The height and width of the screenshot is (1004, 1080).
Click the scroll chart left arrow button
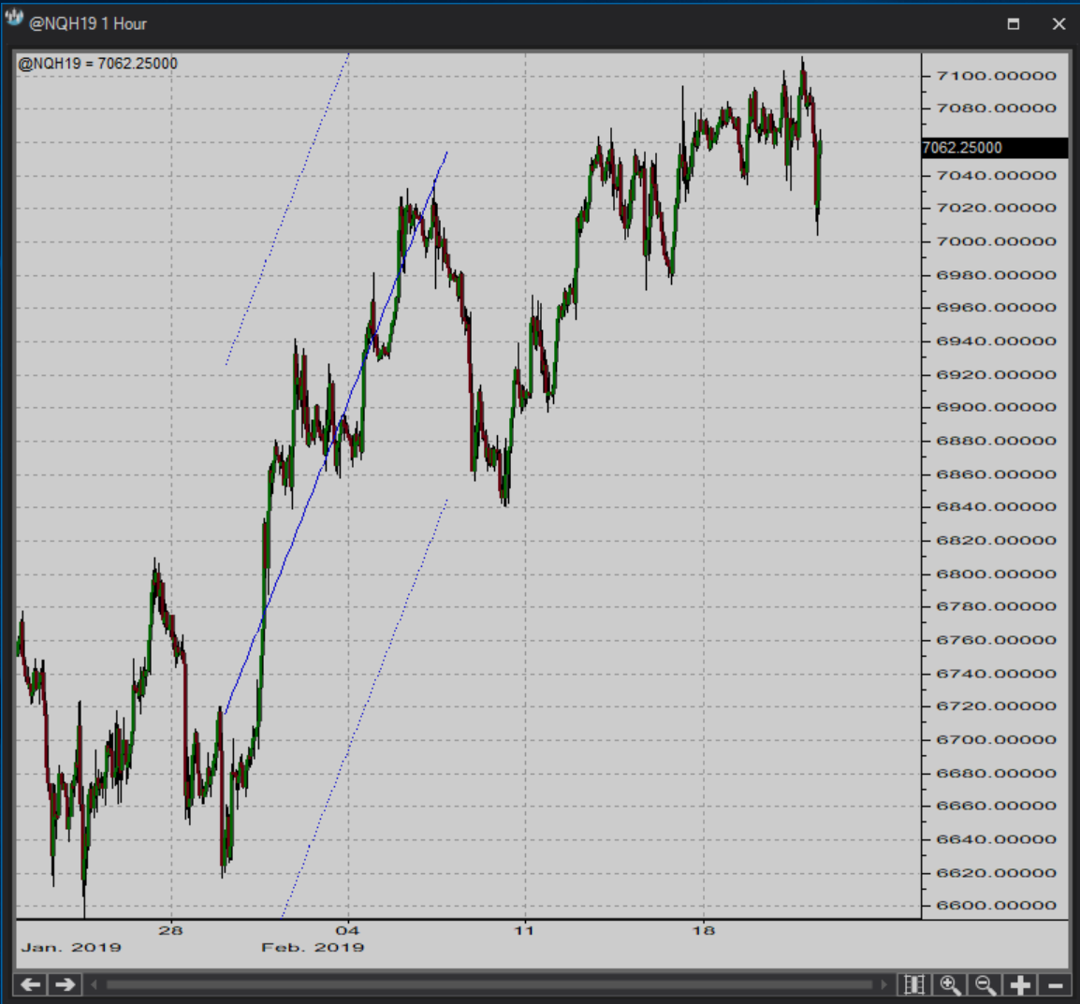pos(31,984)
